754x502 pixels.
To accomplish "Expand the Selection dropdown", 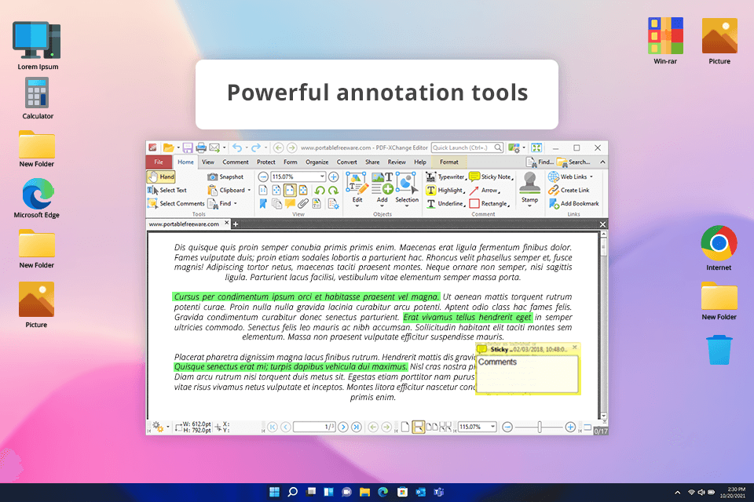I will pos(407,206).
